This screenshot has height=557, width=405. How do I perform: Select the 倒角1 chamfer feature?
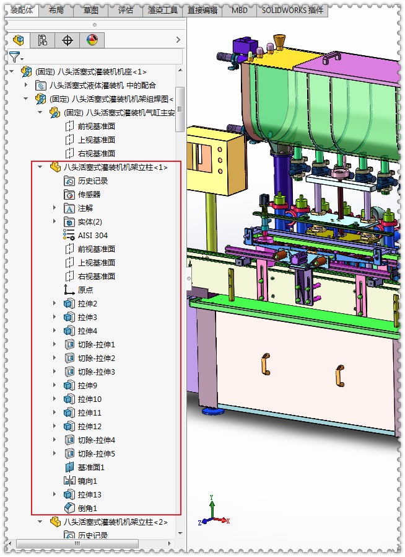pyautogui.click(x=87, y=508)
